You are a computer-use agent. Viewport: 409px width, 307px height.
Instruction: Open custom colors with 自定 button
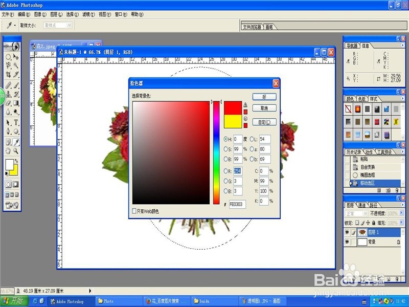[x=264, y=122]
